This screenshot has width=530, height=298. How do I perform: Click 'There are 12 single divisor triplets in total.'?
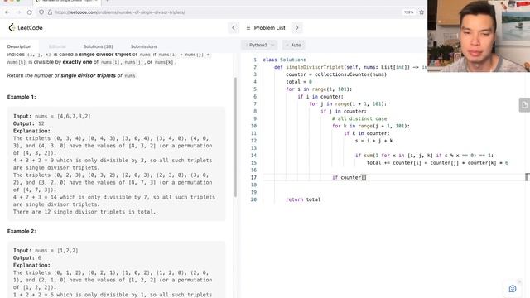coord(84,212)
